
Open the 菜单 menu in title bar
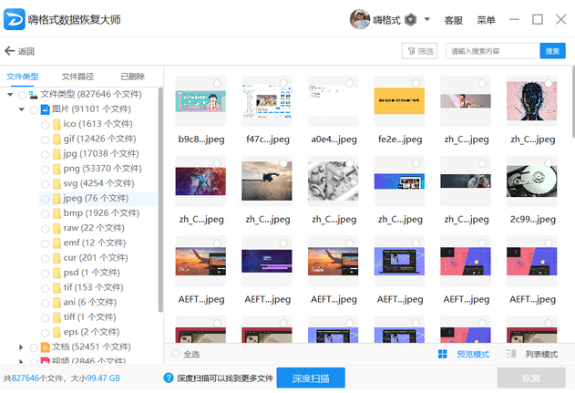(486, 20)
